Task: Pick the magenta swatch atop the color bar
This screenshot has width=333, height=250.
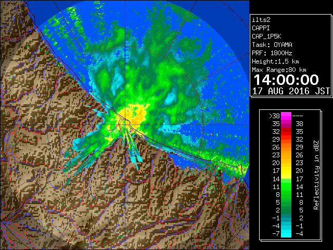Action: pyautogui.click(x=286, y=116)
